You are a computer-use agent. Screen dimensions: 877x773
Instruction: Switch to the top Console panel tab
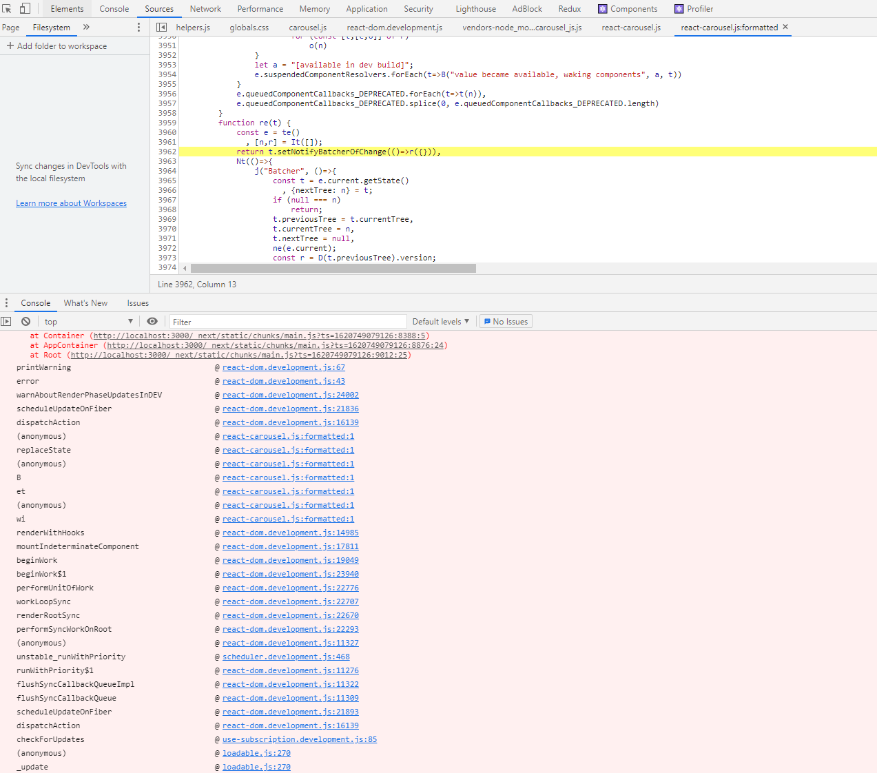click(114, 9)
